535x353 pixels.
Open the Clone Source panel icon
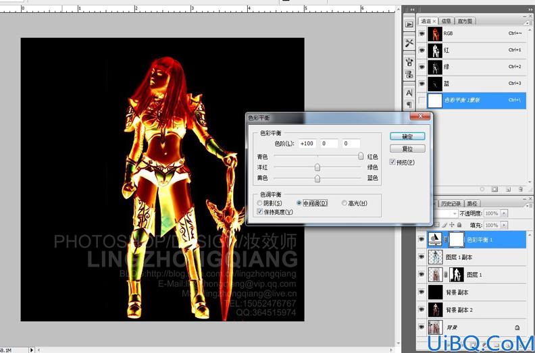tap(409, 74)
